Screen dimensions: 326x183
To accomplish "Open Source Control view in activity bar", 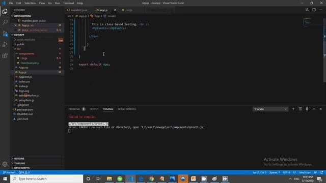I will (x=5, y=33).
